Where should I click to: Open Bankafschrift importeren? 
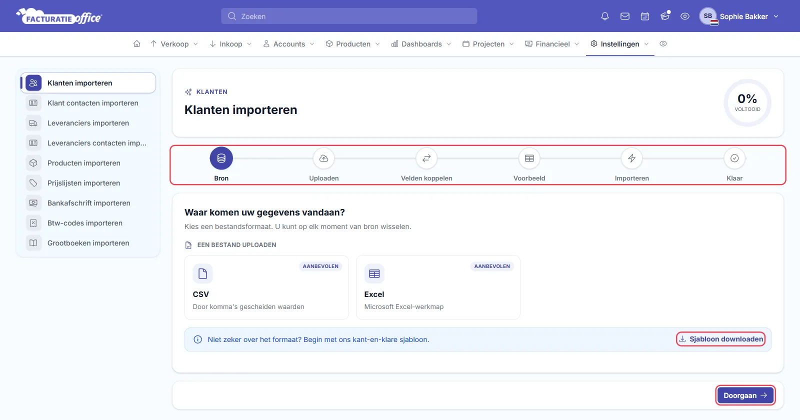88,203
